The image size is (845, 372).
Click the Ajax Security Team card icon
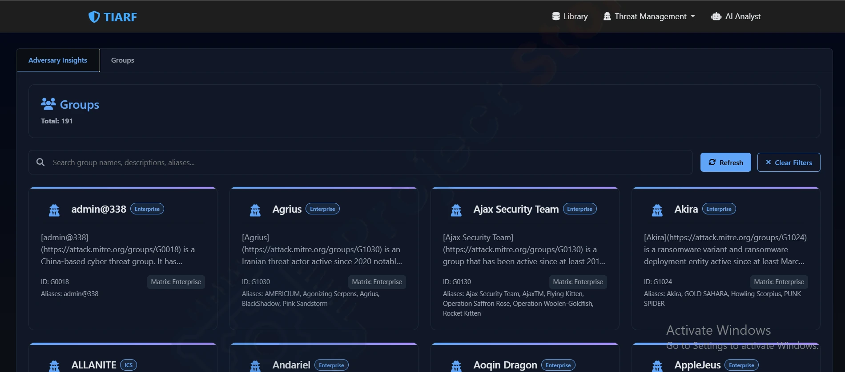pos(456,210)
